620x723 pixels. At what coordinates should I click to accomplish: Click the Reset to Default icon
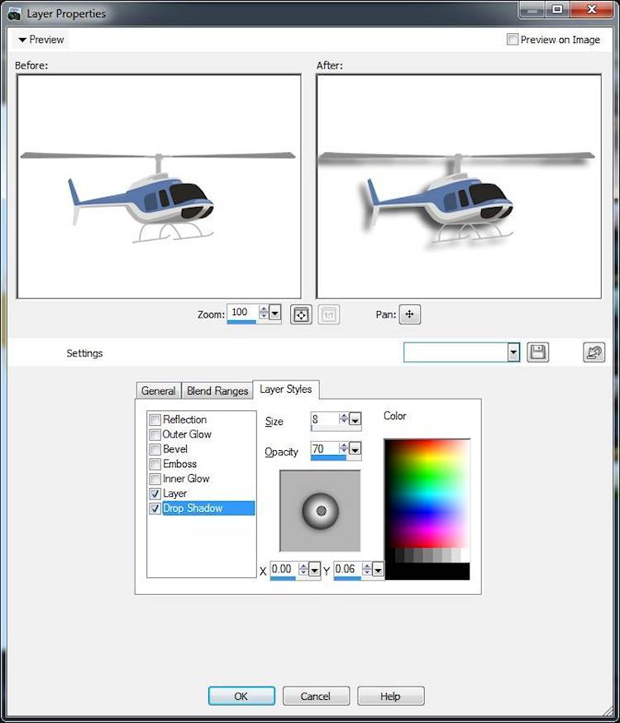coord(593,352)
